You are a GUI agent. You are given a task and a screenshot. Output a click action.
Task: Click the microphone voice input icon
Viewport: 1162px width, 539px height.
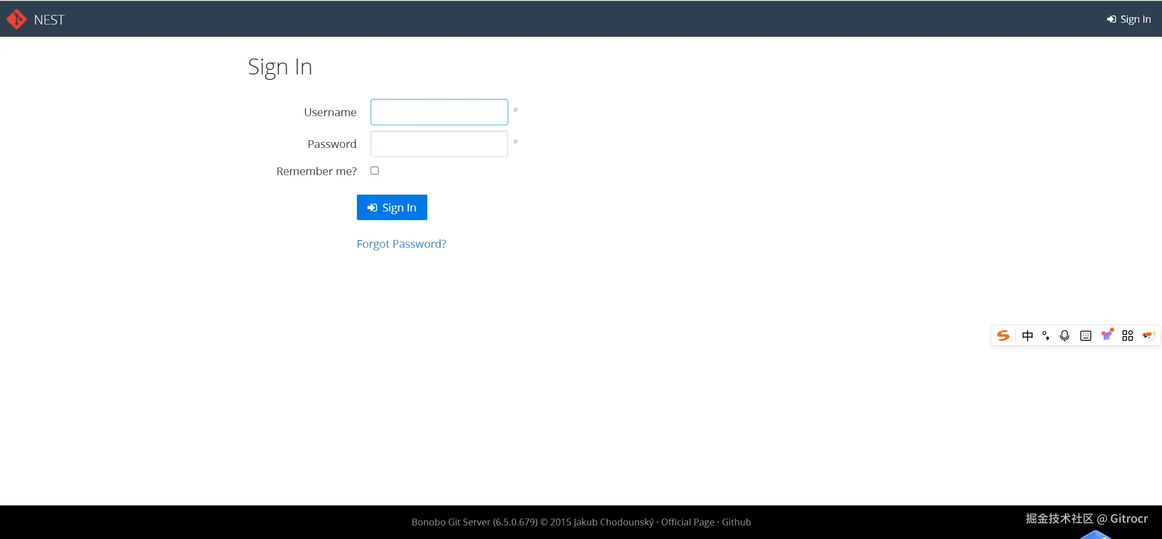point(1064,336)
